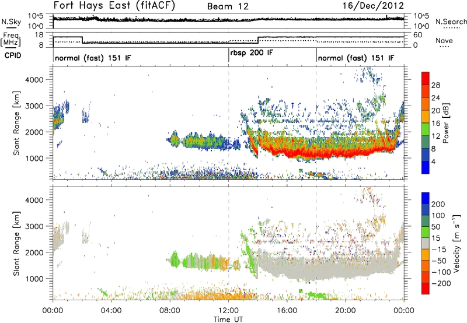This screenshot has width=467, height=323.
Task: Click the '04:00' time axis tick label
Action: pyautogui.click(x=111, y=311)
